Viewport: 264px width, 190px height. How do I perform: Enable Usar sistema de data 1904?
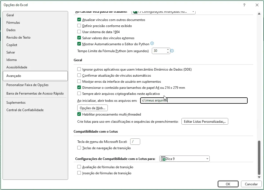click(79, 32)
